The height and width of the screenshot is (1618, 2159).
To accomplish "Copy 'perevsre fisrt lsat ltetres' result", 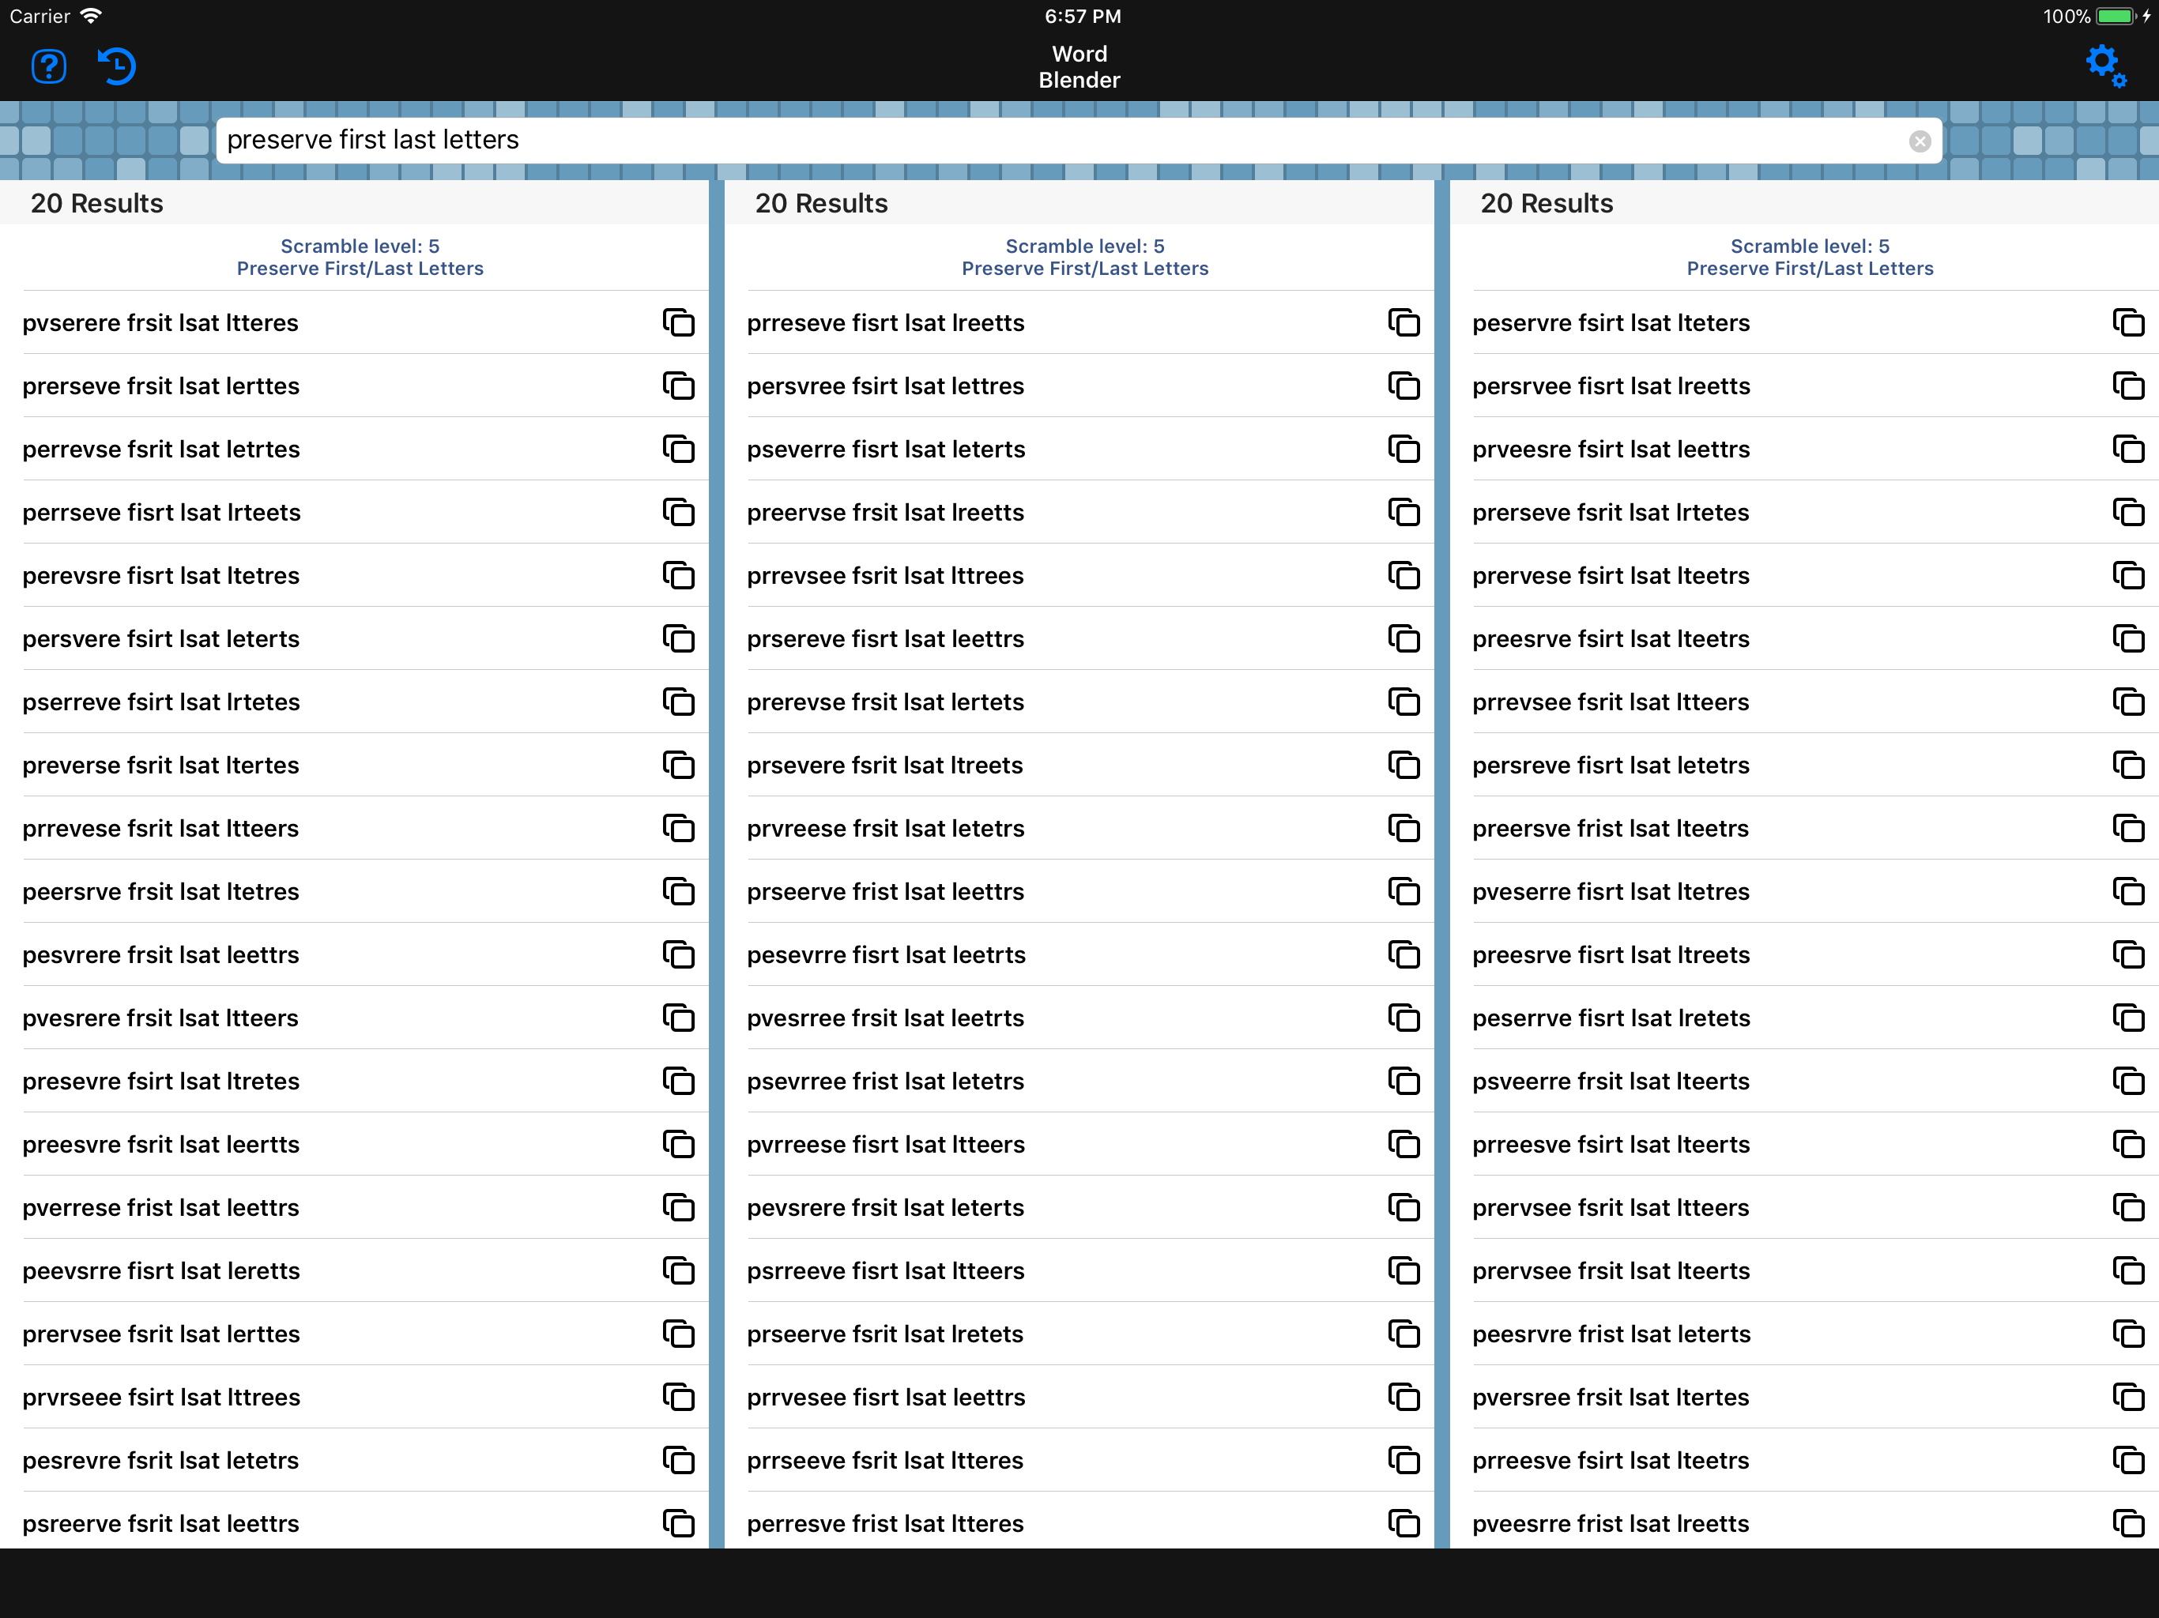I will pyautogui.click(x=678, y=576).
